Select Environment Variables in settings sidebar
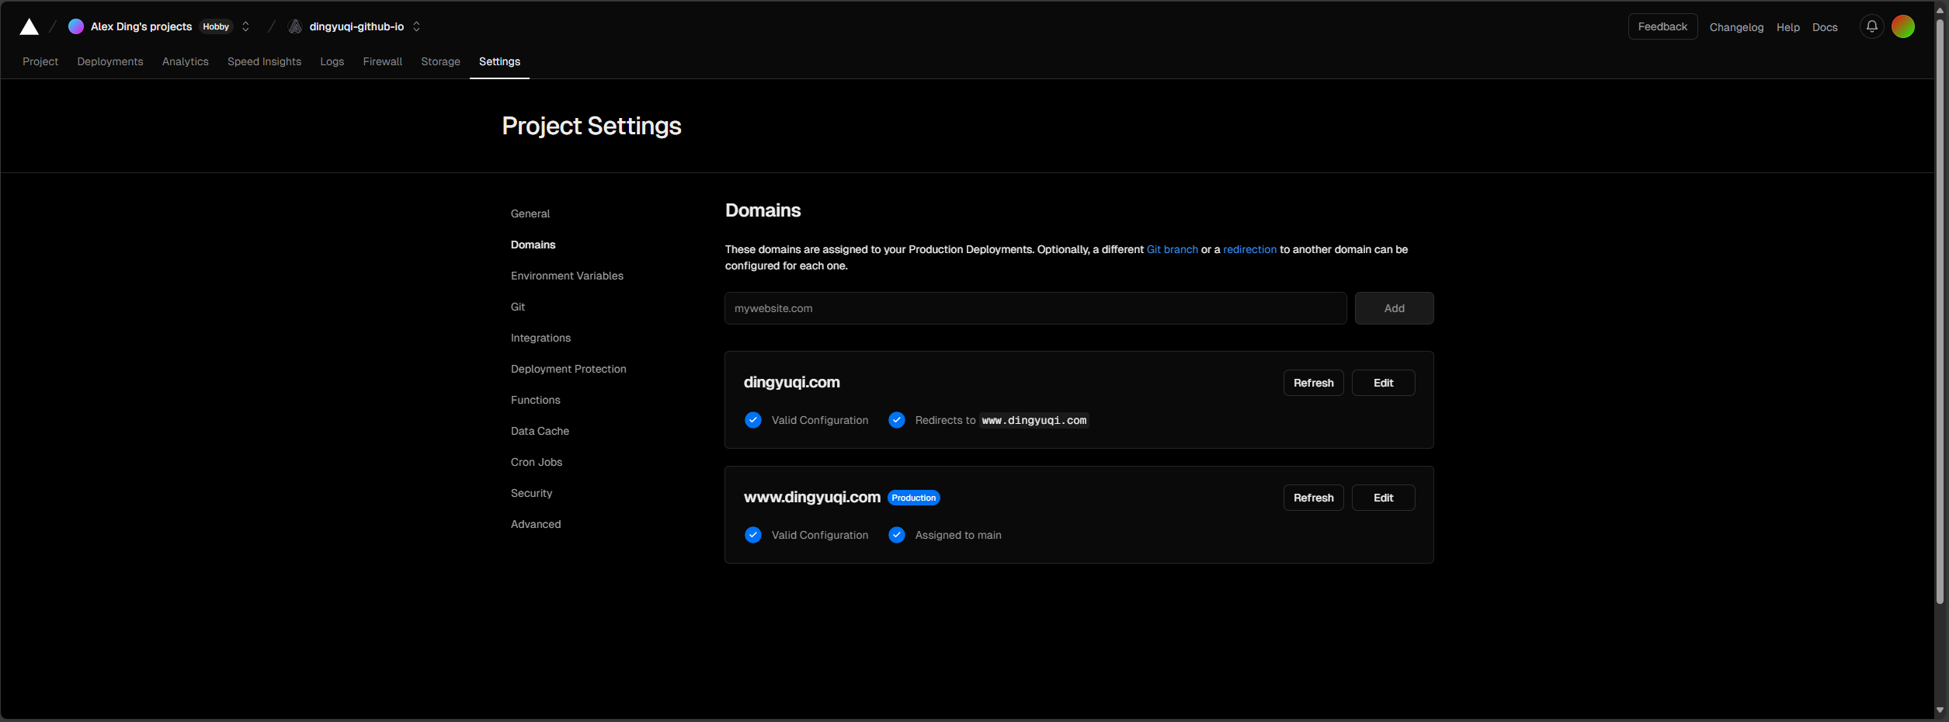Image resolution: width=1949 pixels, height=722 pixels. [567, 276]
